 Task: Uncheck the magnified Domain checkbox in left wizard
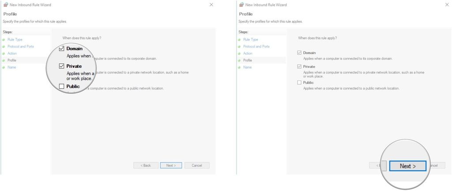click(61, 48)
